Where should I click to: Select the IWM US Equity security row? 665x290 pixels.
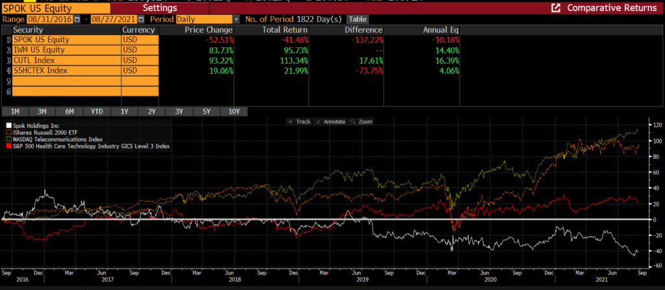pyautogui.click(x=66, y=50)
